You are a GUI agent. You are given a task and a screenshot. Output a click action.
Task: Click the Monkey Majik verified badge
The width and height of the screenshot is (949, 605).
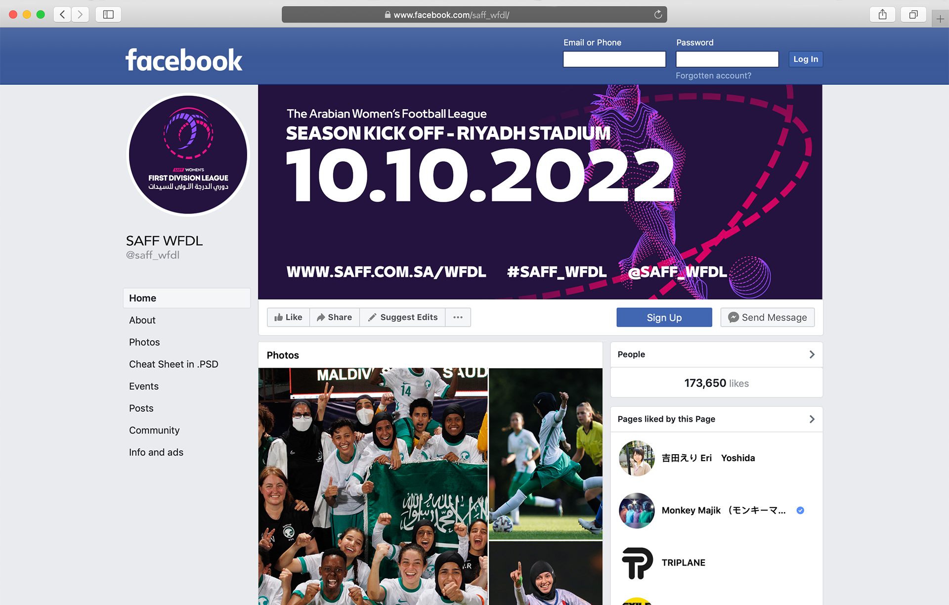[x=800, y=511]
